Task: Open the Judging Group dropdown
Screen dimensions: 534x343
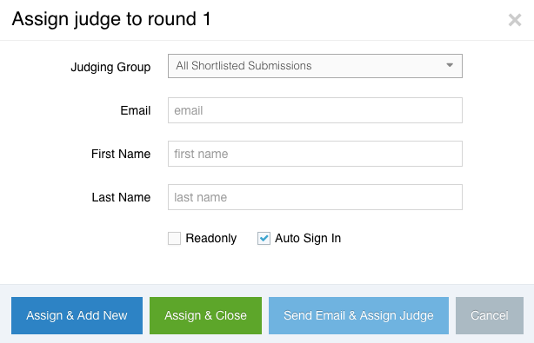Action: point(315,66)
